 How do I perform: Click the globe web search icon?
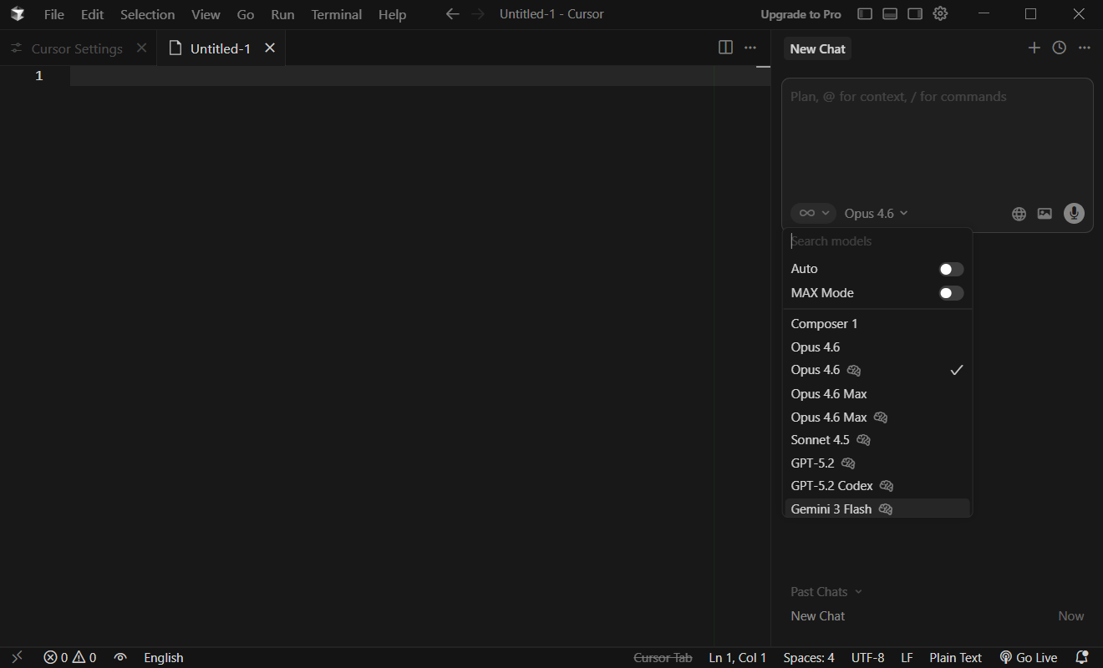[x=1019, y=214]
